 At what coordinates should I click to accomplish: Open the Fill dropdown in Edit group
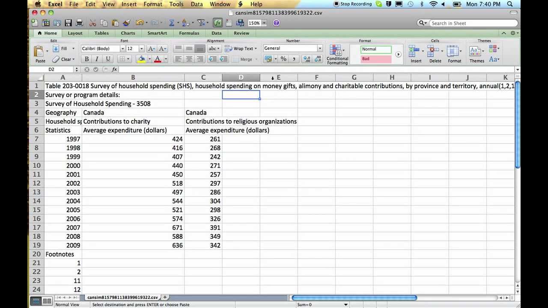pyautogui.click(x=73, y=49)
